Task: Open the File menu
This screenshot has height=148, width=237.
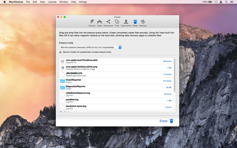Action: [28, 2]
